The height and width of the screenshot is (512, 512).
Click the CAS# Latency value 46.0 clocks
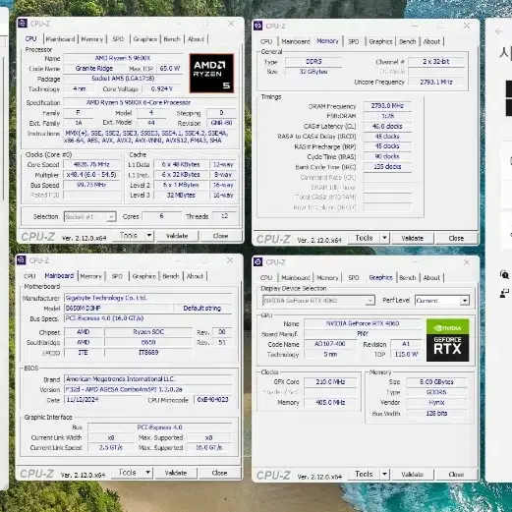point(387,126)
